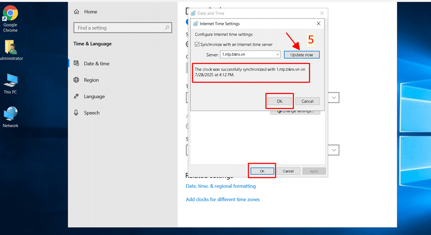
Task: Expand the time zone dropdown chevron
Action: coord(334,98)
